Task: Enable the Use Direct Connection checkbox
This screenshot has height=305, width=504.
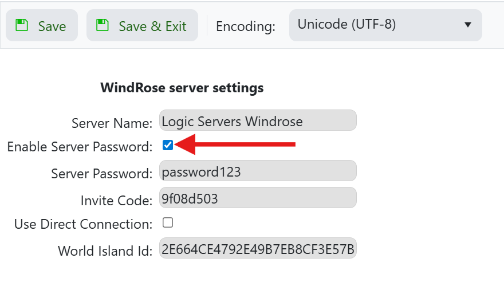Action: point(168,222)
